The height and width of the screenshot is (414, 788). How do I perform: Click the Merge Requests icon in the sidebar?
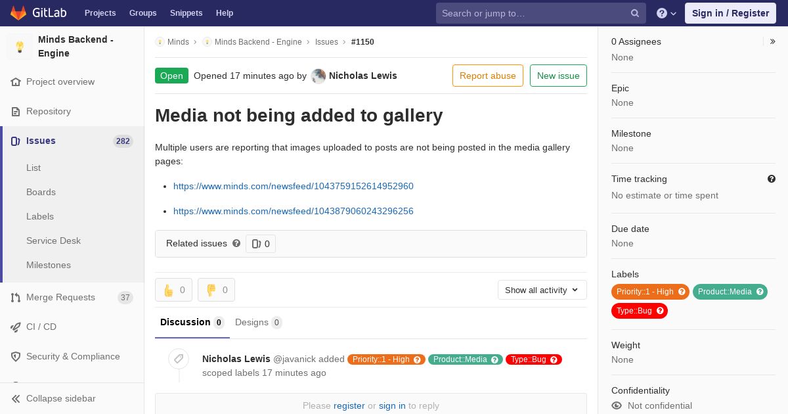click(x=16, y=298)
